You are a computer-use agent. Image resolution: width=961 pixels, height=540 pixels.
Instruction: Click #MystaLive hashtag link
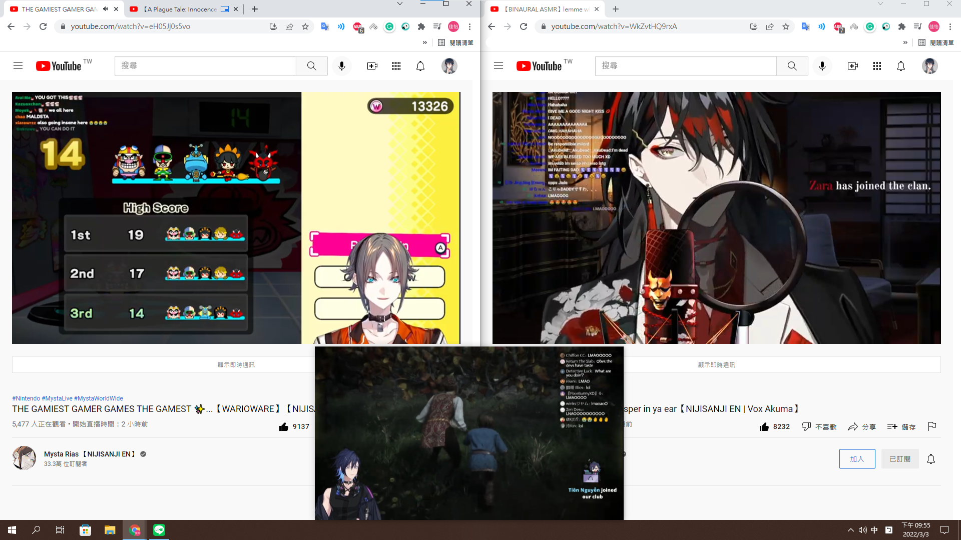pos(57,398)
